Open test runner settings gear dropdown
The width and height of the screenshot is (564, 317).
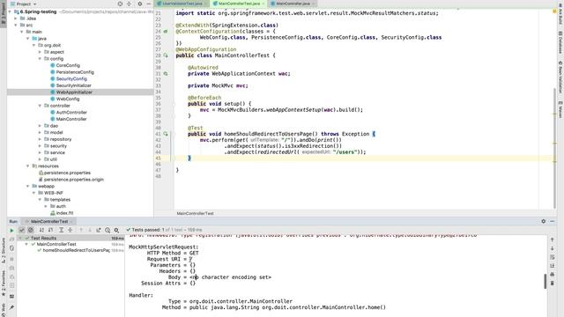(116, 230)
